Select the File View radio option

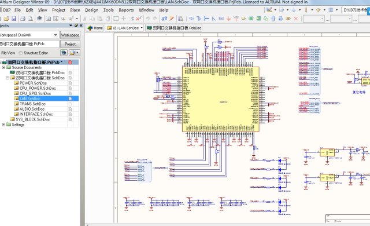pos(8,53)
